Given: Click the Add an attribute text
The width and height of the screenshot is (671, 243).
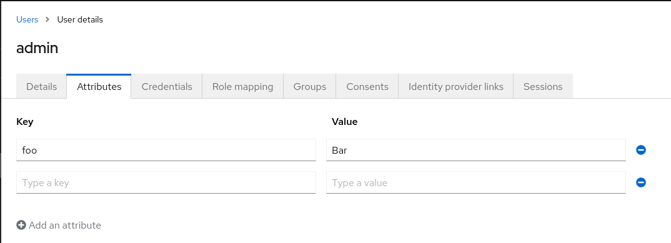Looking at the screenshot, I should click(64, 225).
